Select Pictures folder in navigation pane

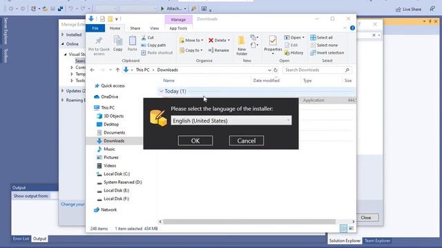110,158
